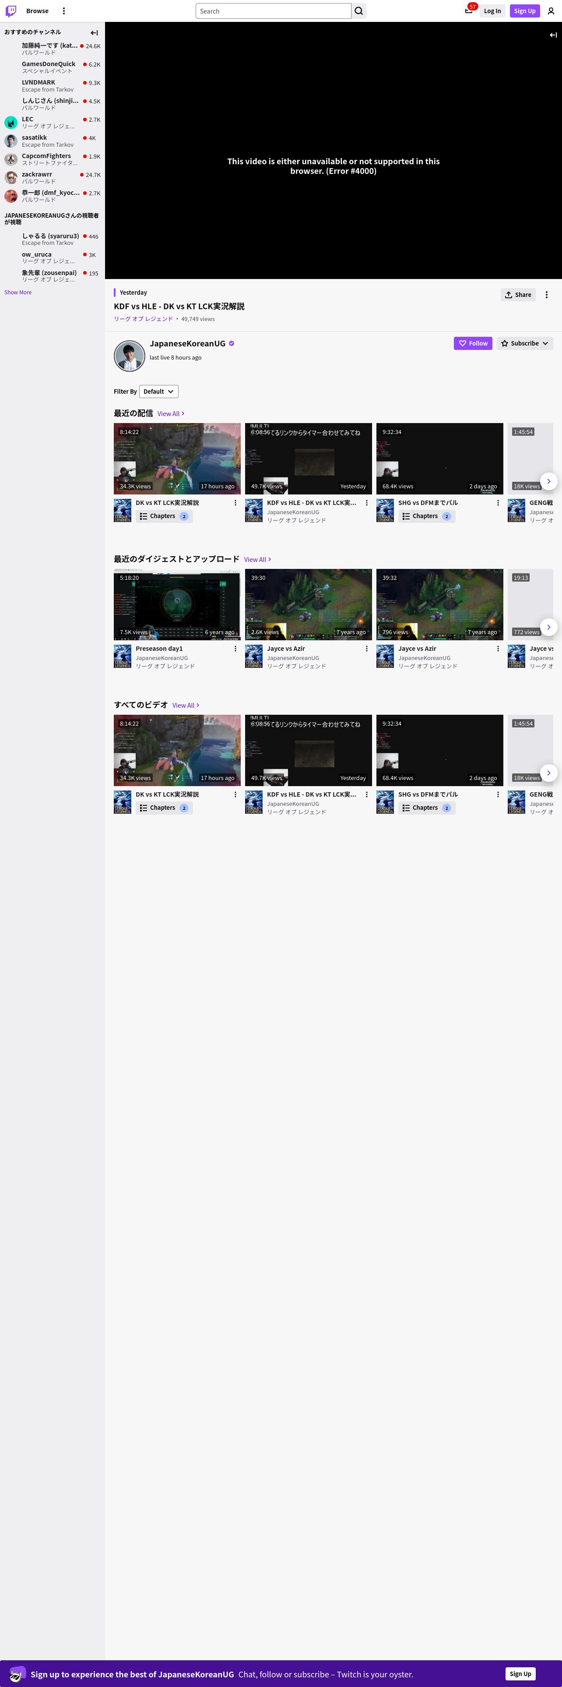Play the 9:32:34 thumbnail in すべてのビデオ
The height and width of the screenshot is (1687, 562).
click(x=439, y=751)
